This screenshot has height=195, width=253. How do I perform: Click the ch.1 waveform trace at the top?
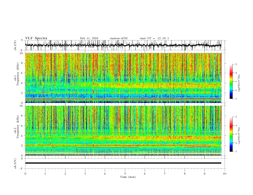point(123,45)
